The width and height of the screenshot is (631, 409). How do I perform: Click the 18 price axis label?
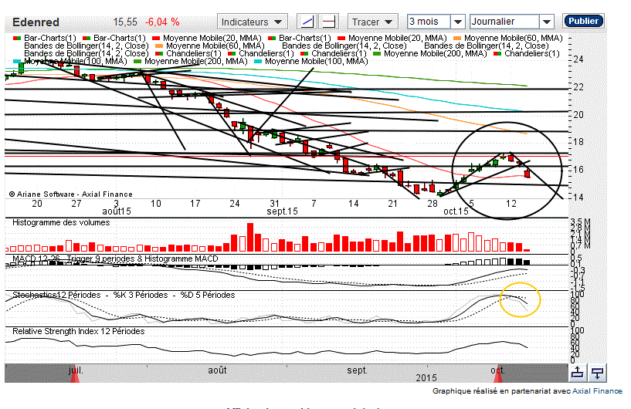[578, 142]
